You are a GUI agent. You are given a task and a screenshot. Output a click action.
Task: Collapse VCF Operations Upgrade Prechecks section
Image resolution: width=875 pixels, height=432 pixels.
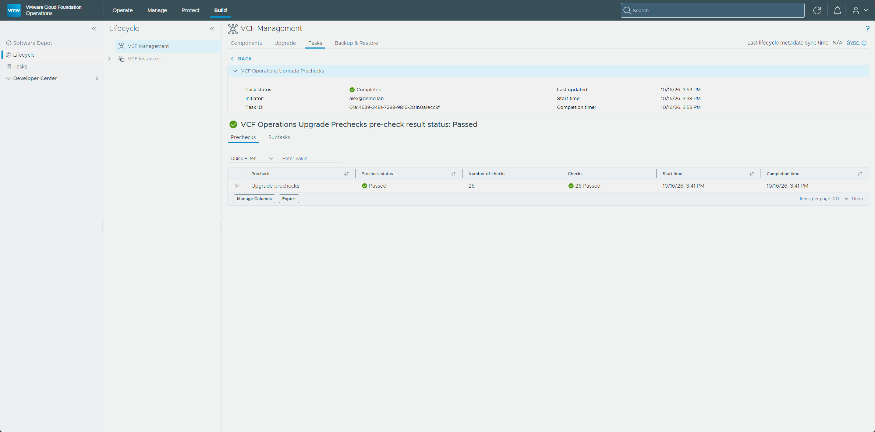tap(235, 71)
